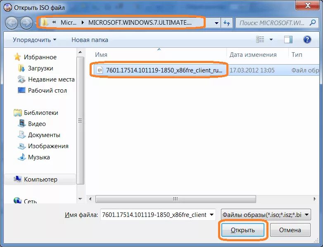Click the navigation pane vertical scrollbar thumb
Viewport: 323px width, 247px height.
coord(81,121)
